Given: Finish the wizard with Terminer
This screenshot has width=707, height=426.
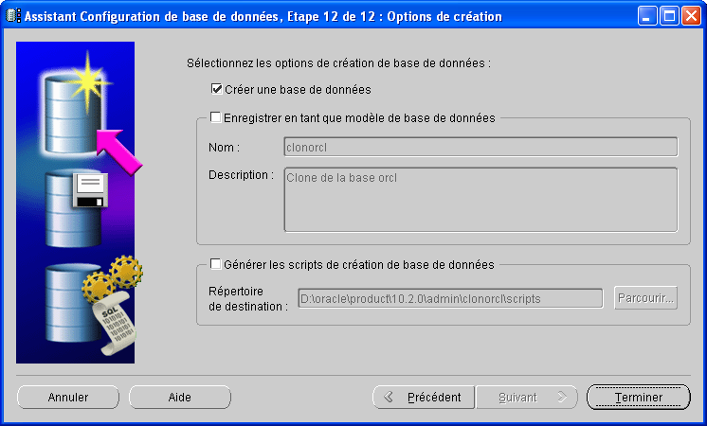Looking at the screenshot, I should click(x=638, y=398).
